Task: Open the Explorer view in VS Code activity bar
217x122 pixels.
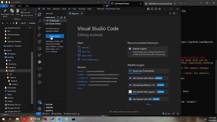Action: 40,14
